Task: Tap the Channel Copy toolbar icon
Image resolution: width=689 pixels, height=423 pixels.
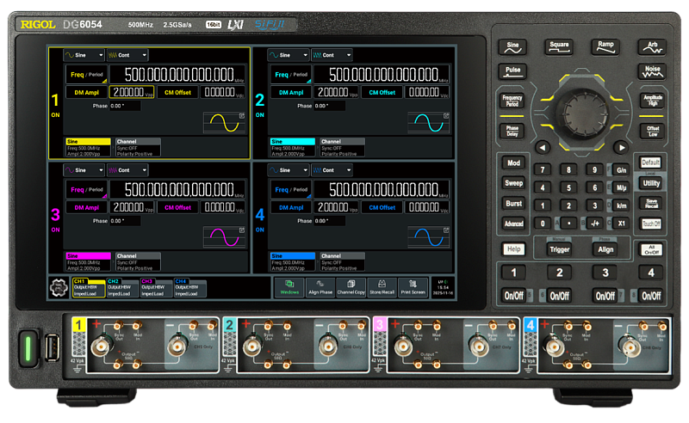Action: coord(351,288)
